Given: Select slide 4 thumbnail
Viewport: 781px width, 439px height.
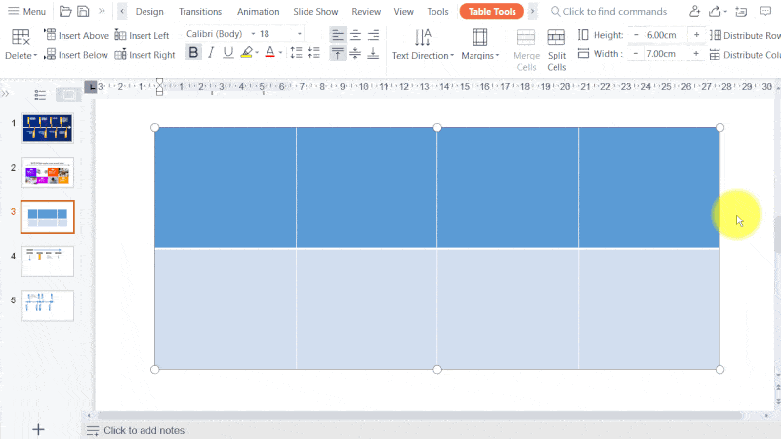Looking at the screenshot, I should [x=47, y=261].
